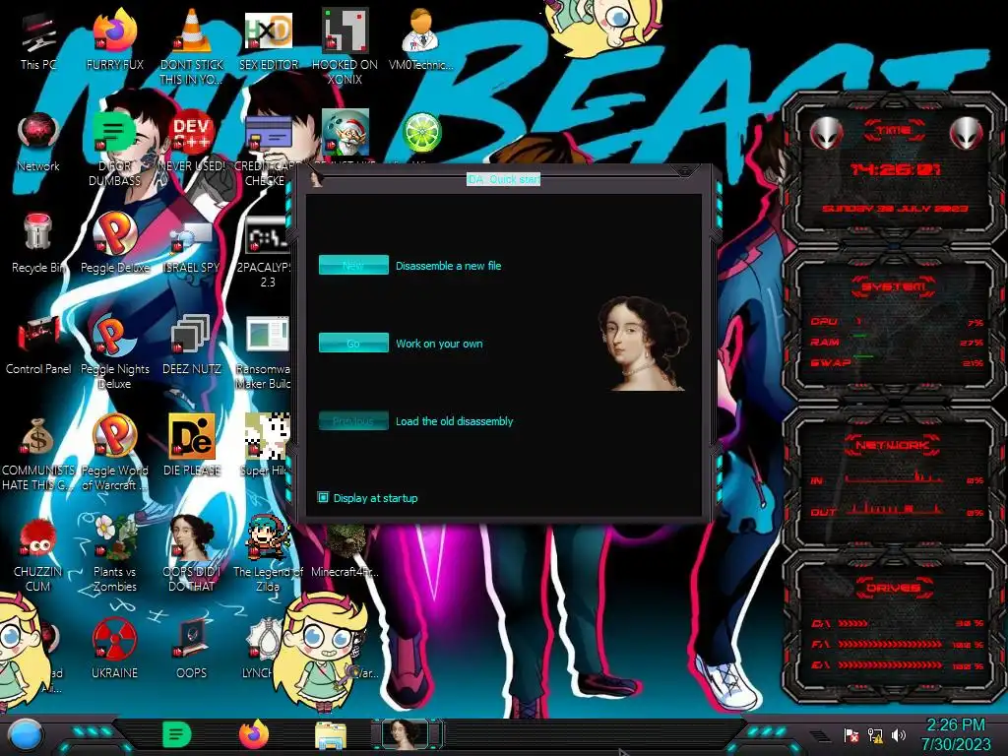Select the ISRAEL SPY desktop icon

[x=192, y=244]
